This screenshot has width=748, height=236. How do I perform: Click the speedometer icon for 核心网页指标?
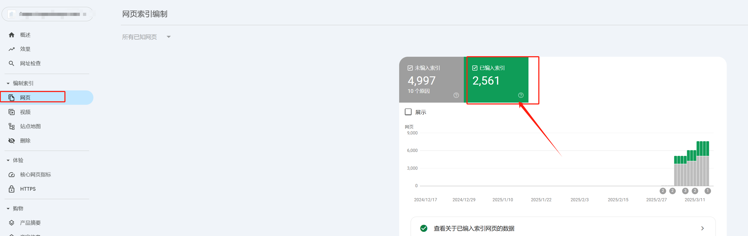tap(12, 175)
